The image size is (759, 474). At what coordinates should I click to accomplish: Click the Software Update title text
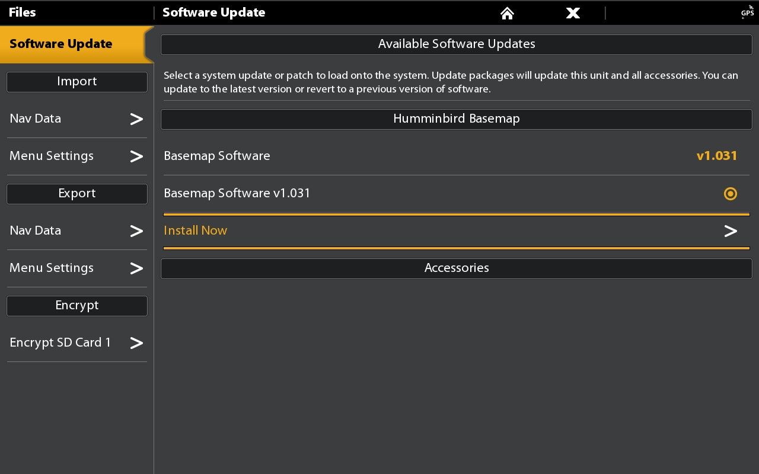[x=213, y=12]
